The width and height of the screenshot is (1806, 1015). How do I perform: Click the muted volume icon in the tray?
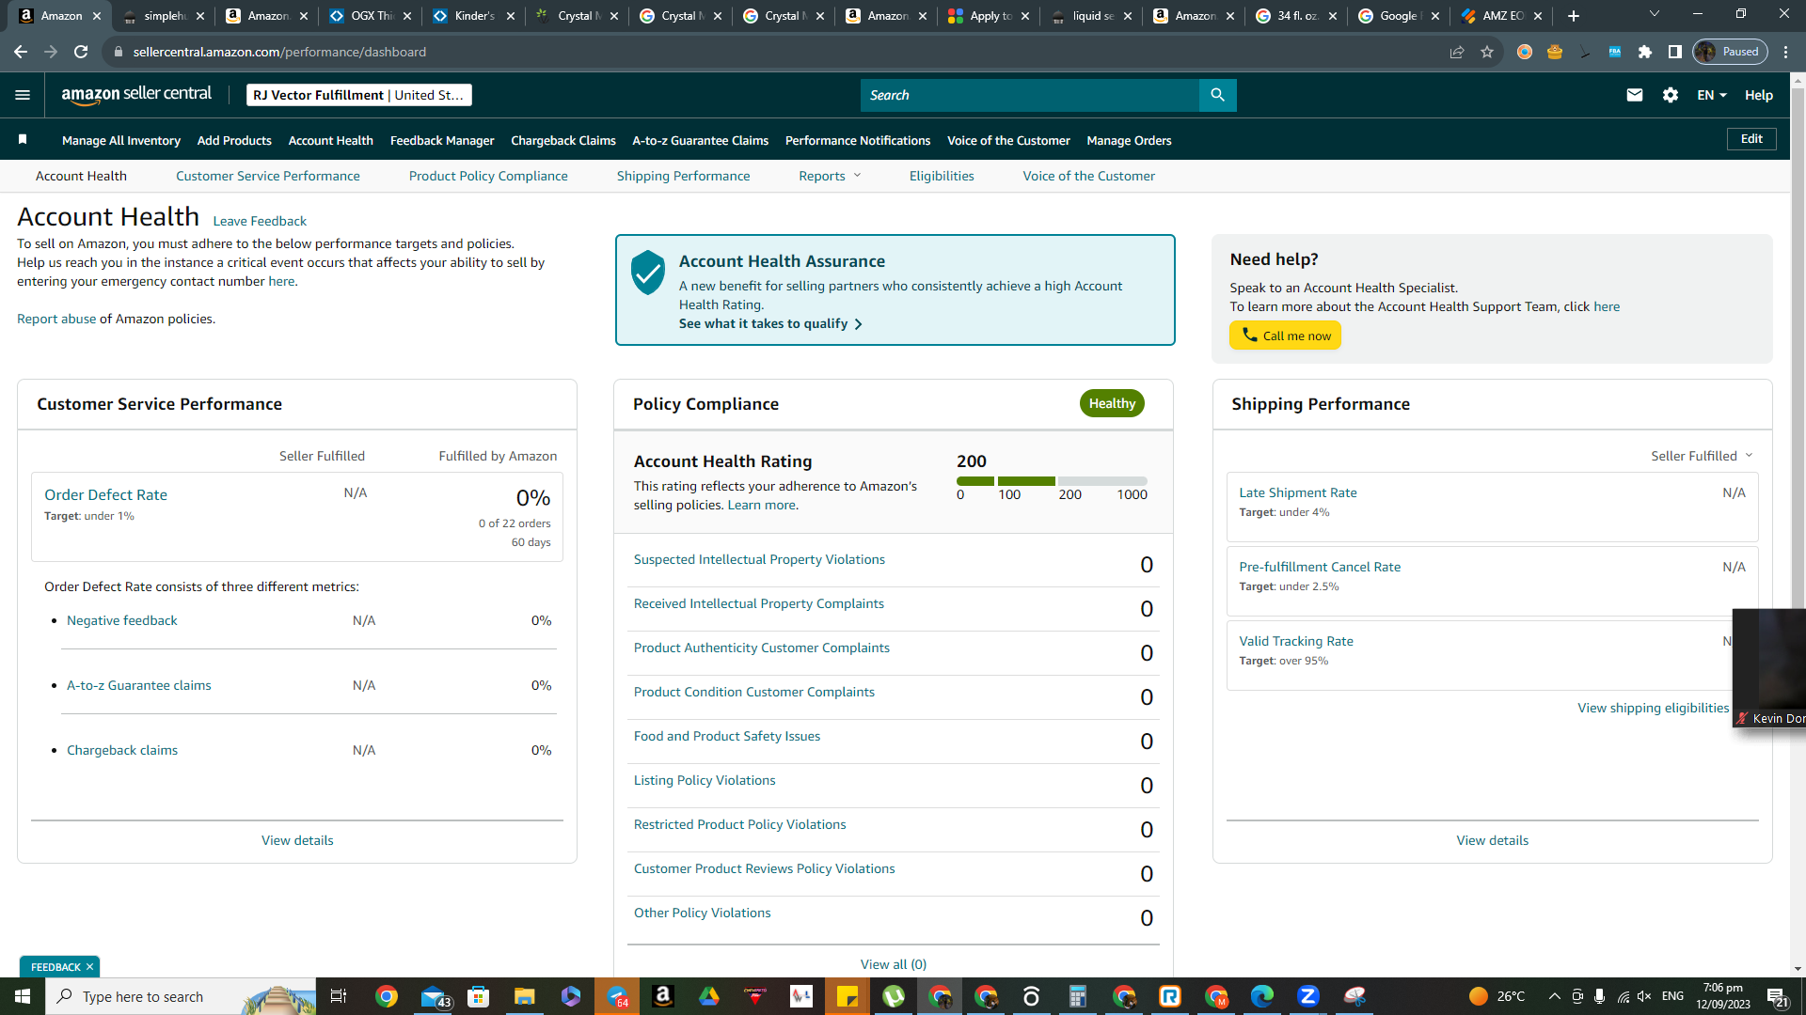1644,996
